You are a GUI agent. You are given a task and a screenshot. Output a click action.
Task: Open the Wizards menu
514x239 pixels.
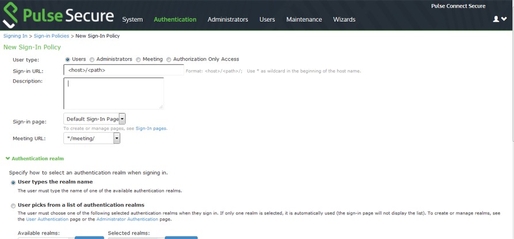pyautogui.click(x=344, y=20)
